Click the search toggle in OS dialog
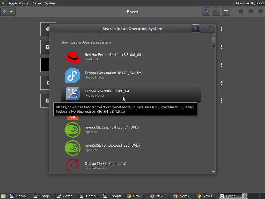 (196, 29)
